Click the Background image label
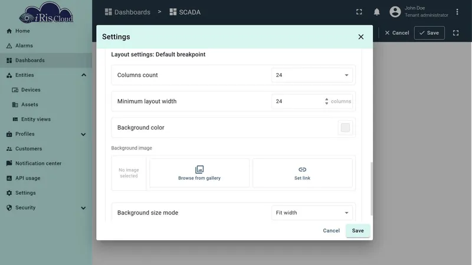The image size is (472, 265). pos(132,148)
